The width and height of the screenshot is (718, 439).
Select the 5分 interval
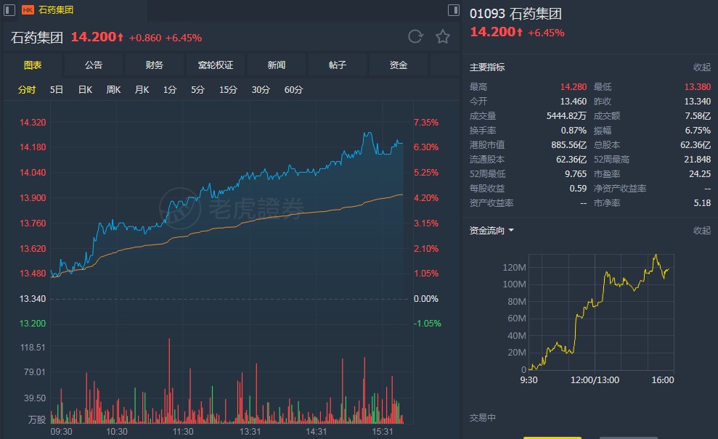click(x=197, y=90)
